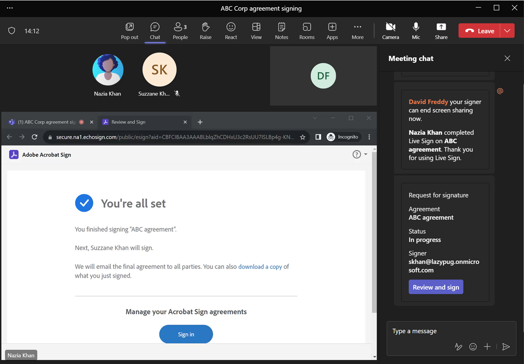This screenshot has width=524, height=364.
Task: Open the Apps panel
Action: click(x=332, y=30)
